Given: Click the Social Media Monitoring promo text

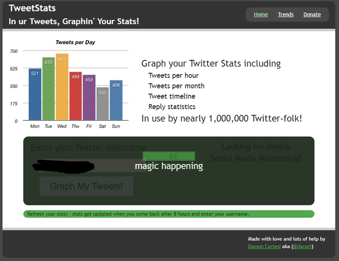Looking at the screenshot, I should [256, 152].
